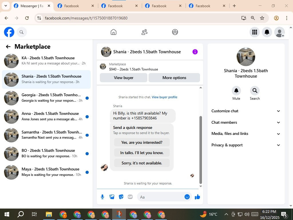The height and width of the screenshot is (220, 293).
Task: Open the emoji picker smiley
Action: tap(187, 197)
